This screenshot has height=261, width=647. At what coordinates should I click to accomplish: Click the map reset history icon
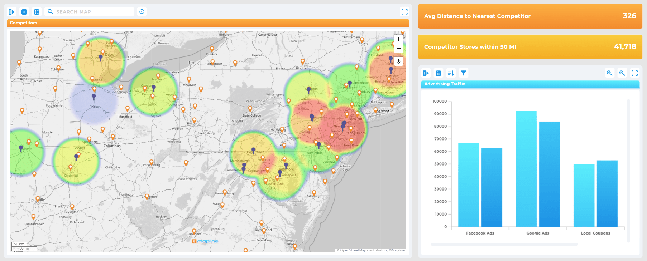[142, 11]
